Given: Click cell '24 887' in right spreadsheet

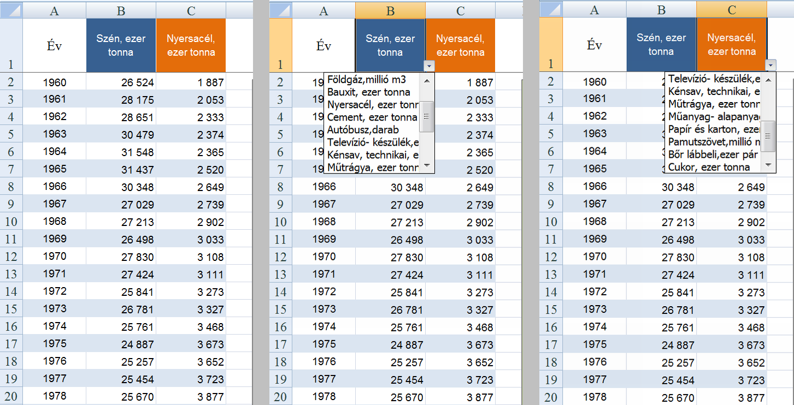Looking at the screenshot, I should click(661, 344).
